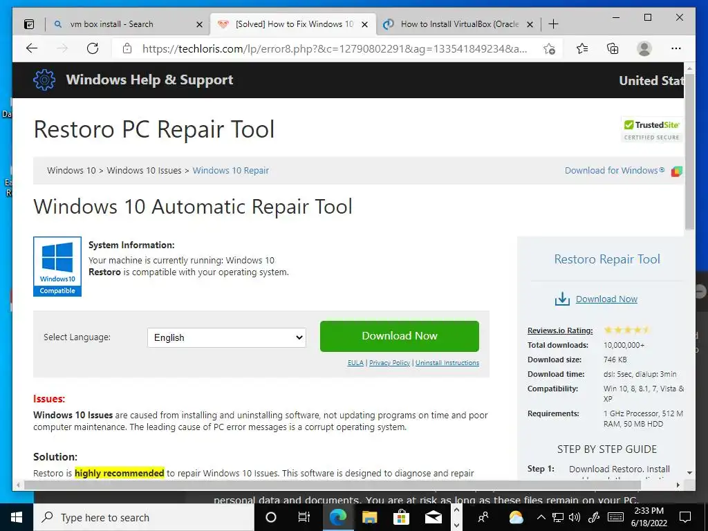Click the scroll down arrow of the page scrollbar
The image size is (708, 531).
click(x=689, y=473)
